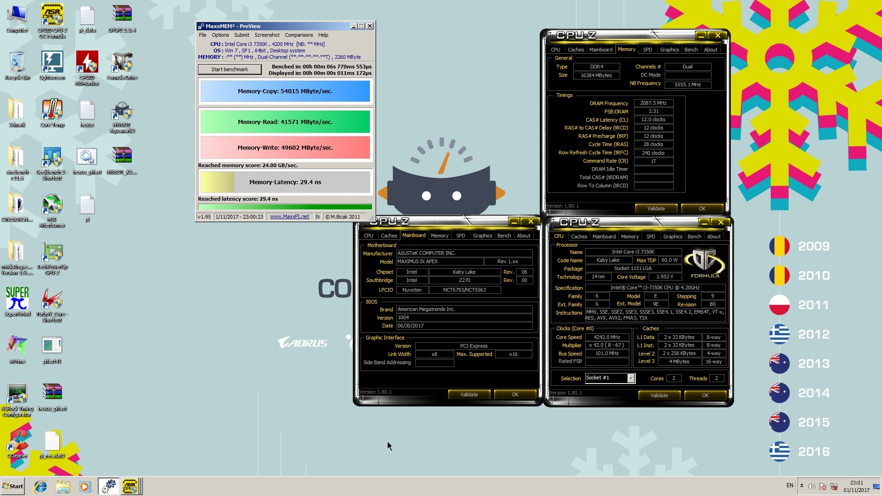Launch Lightscreen from desktop
Screen dimensions: 882x496
52,66
